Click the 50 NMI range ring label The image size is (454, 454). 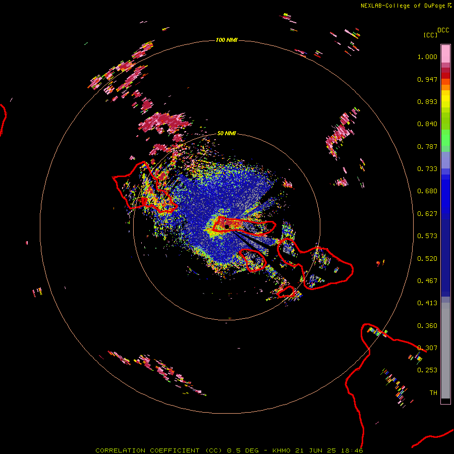click(226, 133)
